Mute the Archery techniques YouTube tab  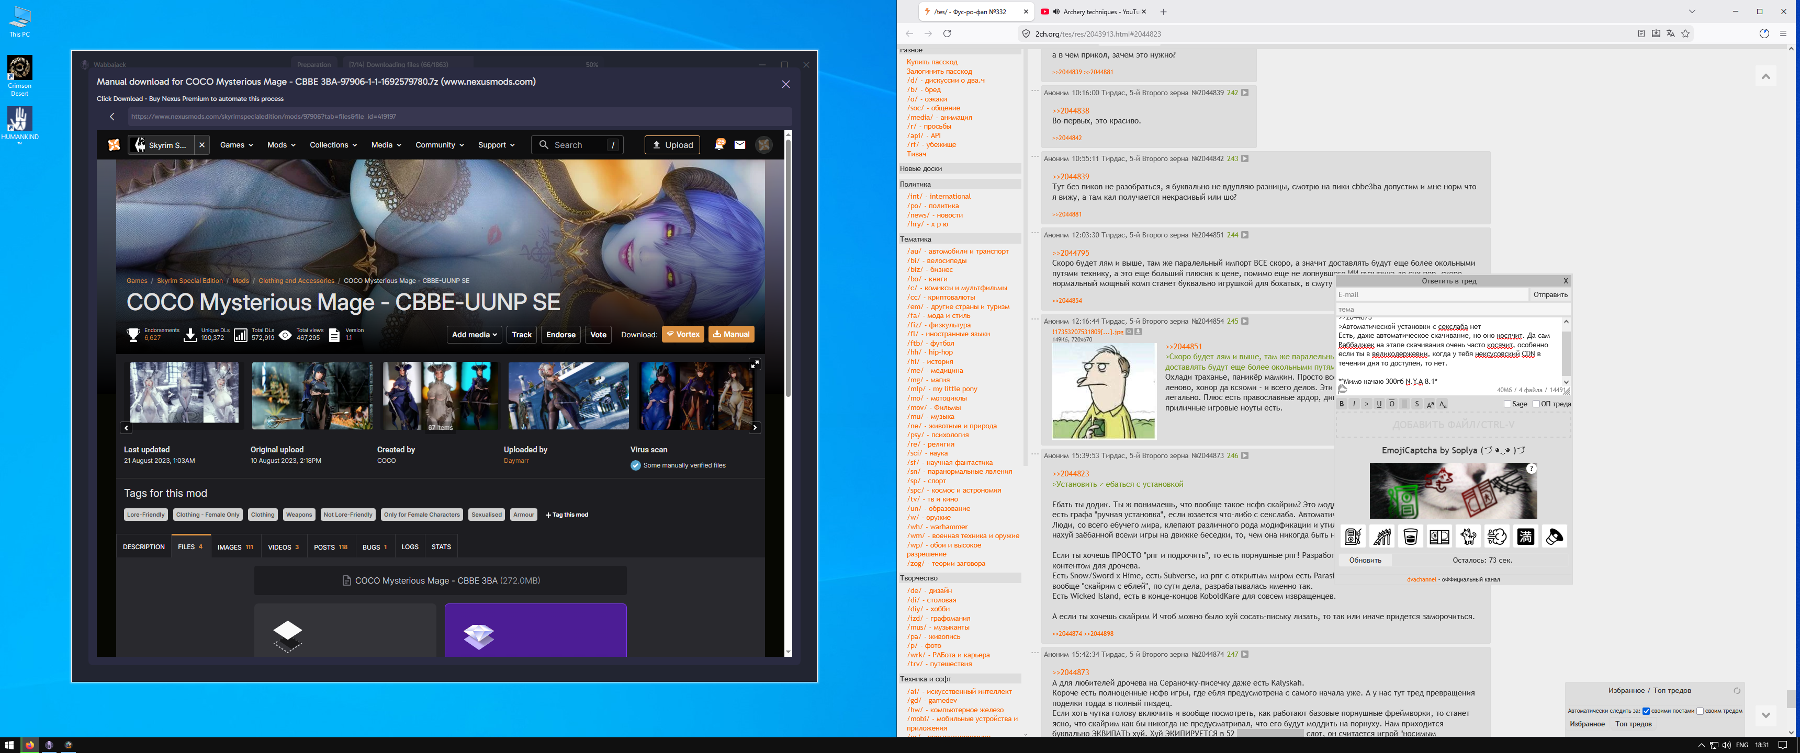[x=1056, y=12]
